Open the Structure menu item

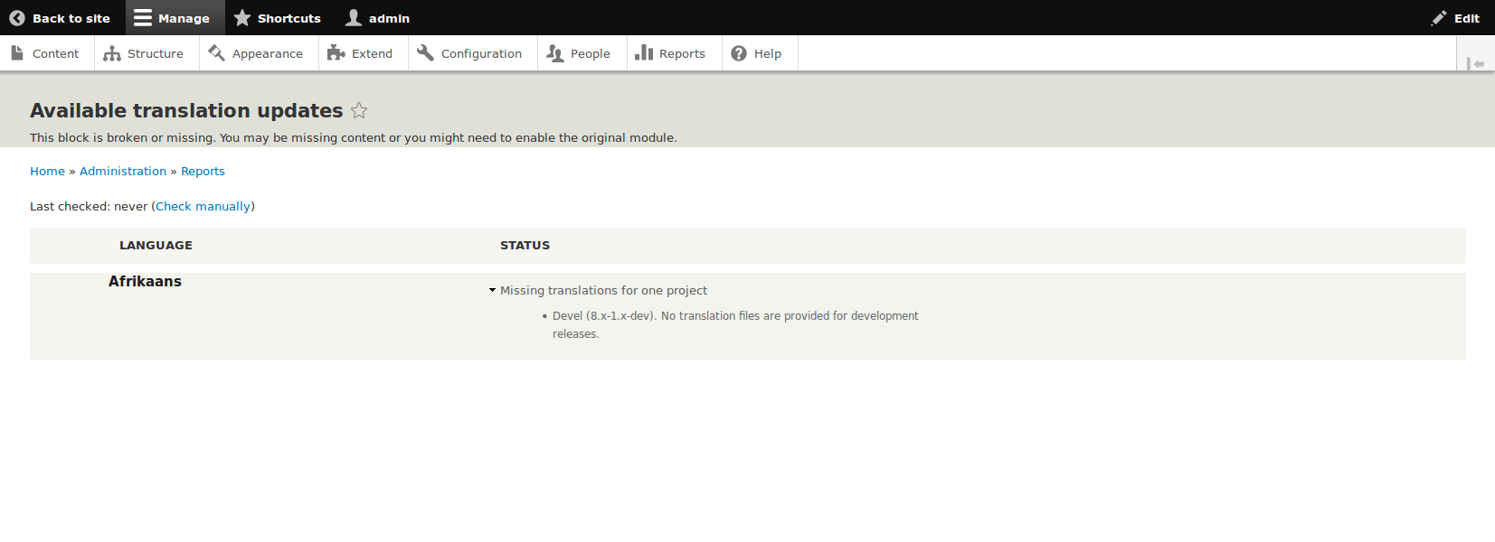[145, 53]
